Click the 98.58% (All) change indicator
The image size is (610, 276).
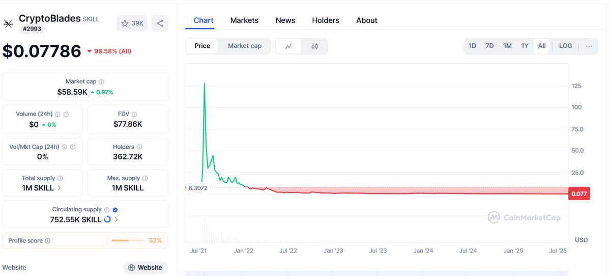[x=109, y=51]
